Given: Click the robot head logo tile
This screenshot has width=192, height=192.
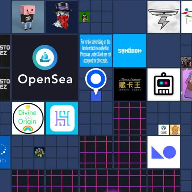Looking at the screenshot, I should click(x=164, y=85).
